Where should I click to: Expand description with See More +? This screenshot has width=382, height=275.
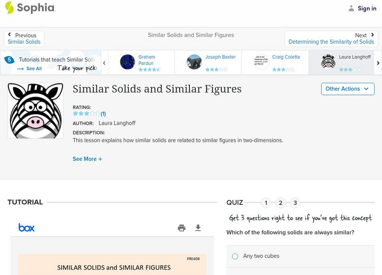(x=87, y=159)
